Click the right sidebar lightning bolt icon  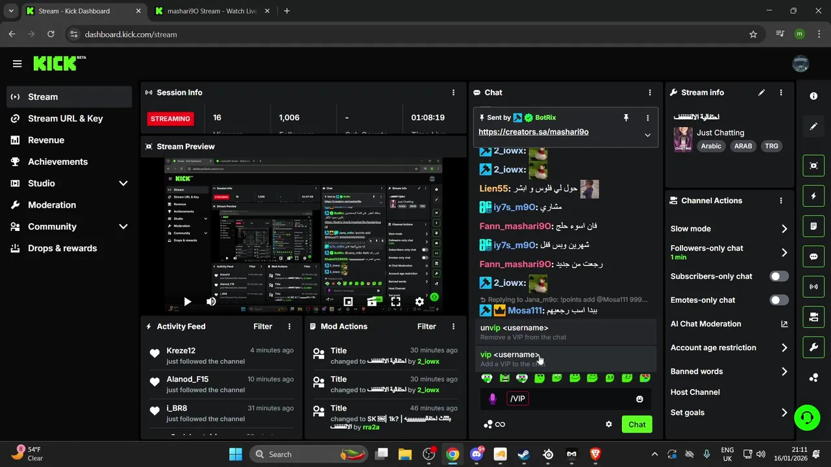tap(813, 196)
